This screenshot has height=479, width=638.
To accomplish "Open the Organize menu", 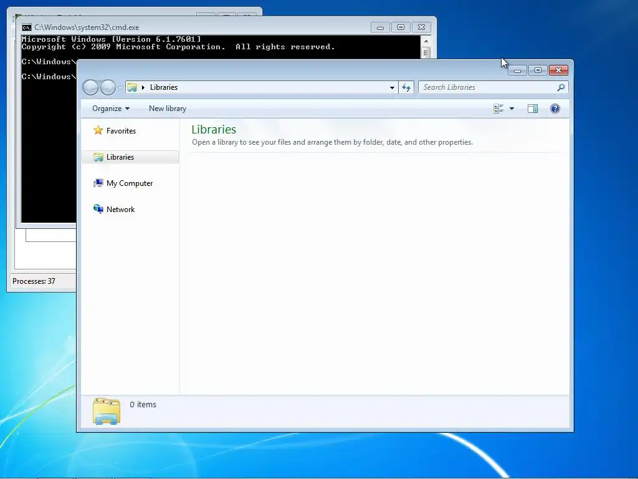I will pyautogui.click(x=111, y=109).
